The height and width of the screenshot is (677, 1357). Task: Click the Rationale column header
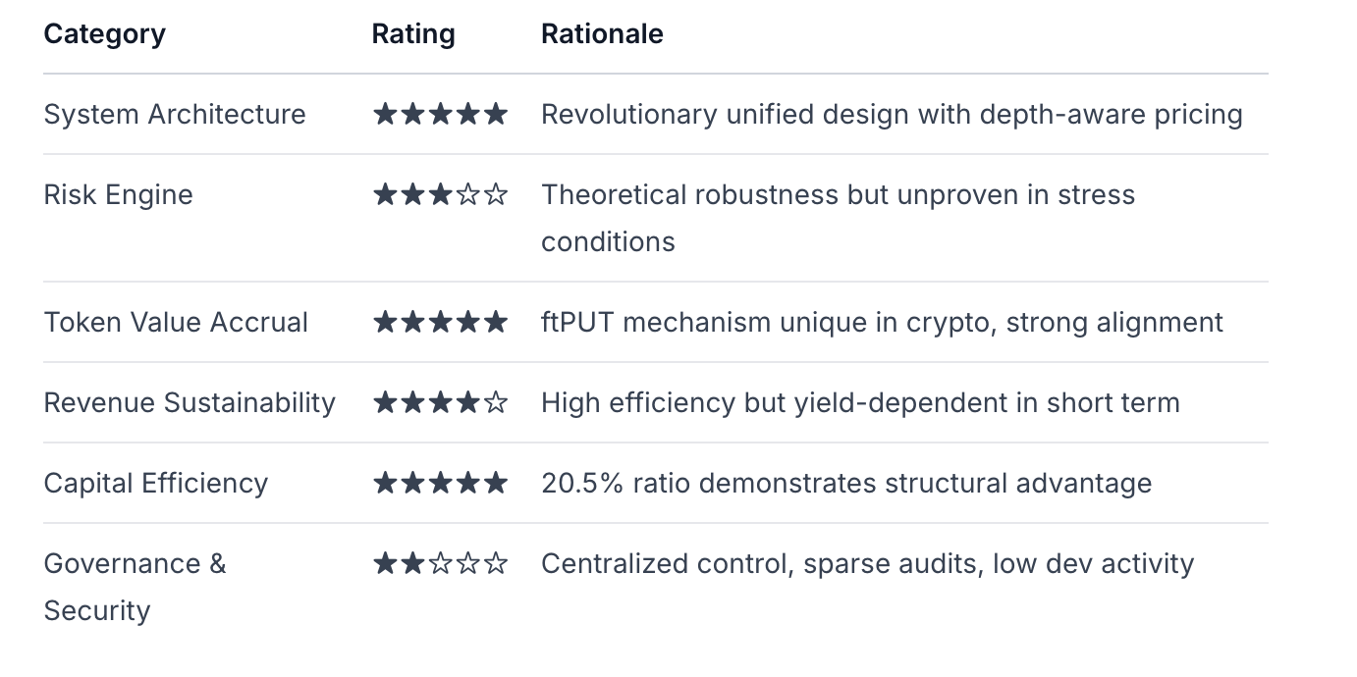coord(602,34)
